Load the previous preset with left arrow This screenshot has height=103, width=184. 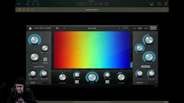(x=64, y=28)
